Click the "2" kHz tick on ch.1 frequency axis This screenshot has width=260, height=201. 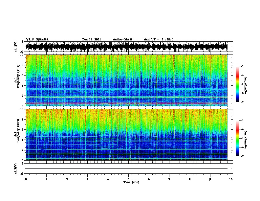(x=23, y=96)
